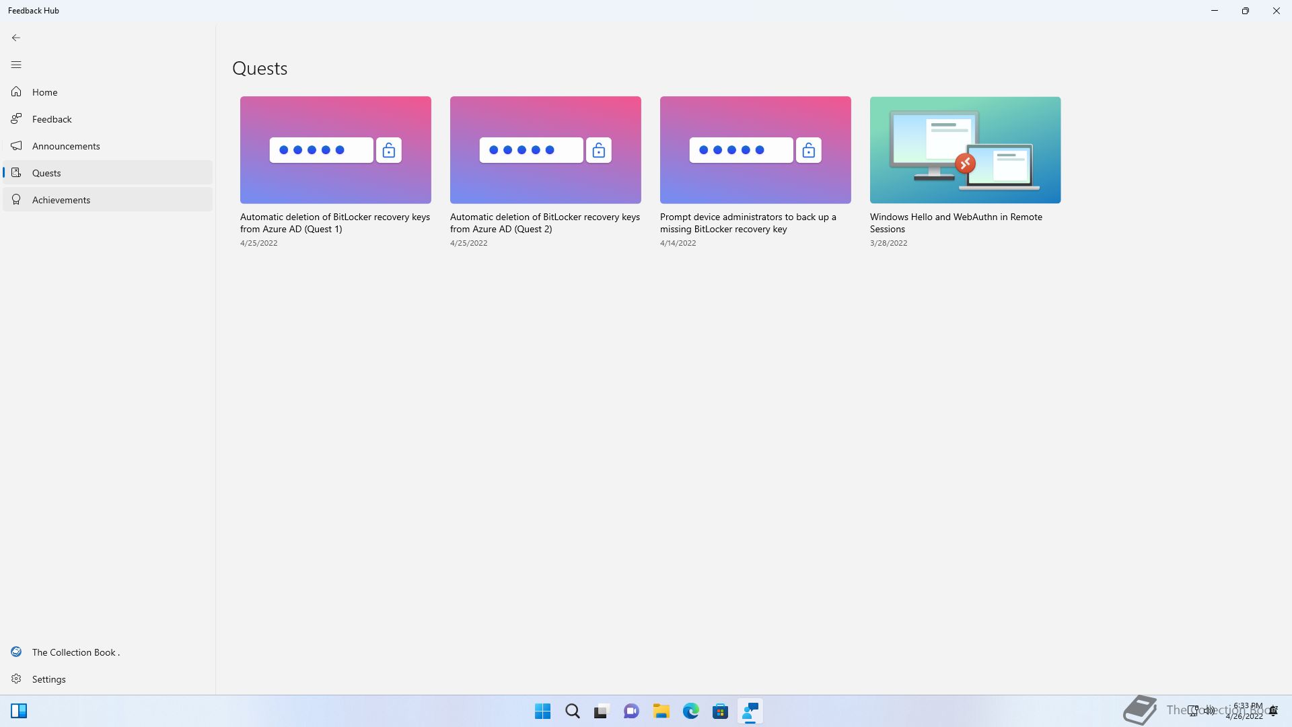
Task: Click the 'Azure AD (Quest 2)' quest title
Action: [545, 223]
